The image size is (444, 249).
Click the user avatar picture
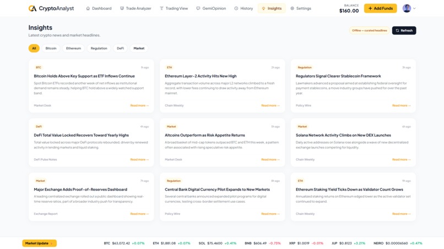[x=407, y=8]
